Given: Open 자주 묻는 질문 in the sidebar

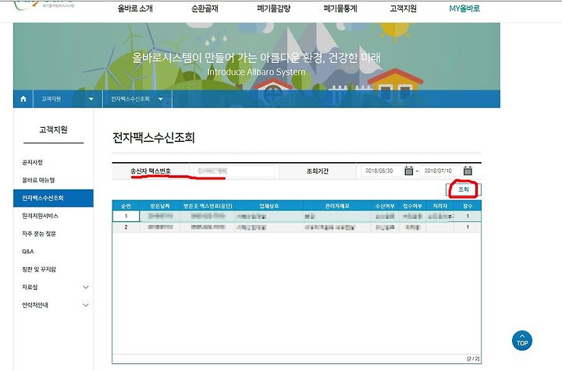Looking at the screenshot, I should pos(39,234).
